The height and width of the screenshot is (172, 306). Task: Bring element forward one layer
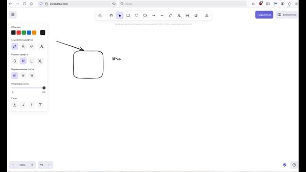coord(32,105)
